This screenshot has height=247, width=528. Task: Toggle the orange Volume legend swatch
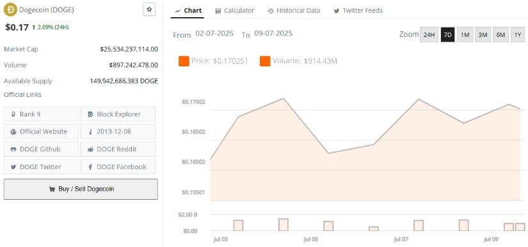[265, 61]
